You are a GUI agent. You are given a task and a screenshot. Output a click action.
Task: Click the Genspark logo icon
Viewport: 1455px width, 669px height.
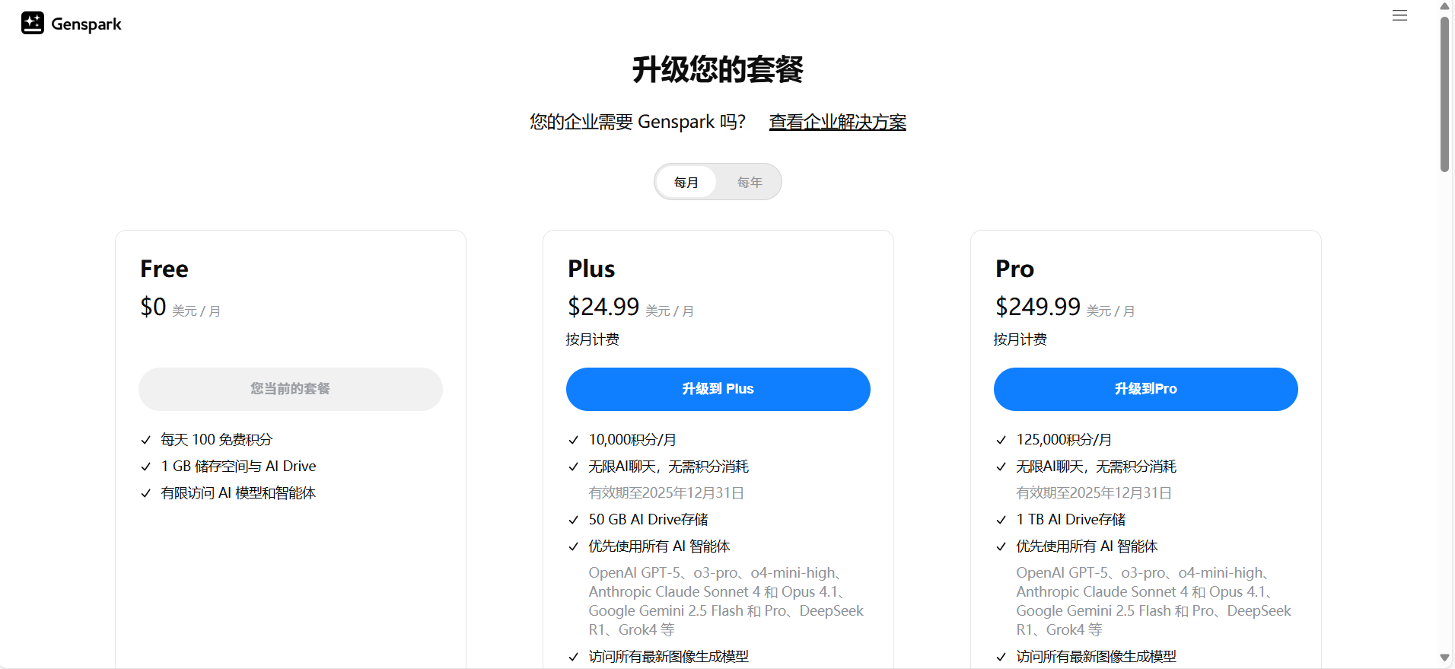[x=33, y=24]
